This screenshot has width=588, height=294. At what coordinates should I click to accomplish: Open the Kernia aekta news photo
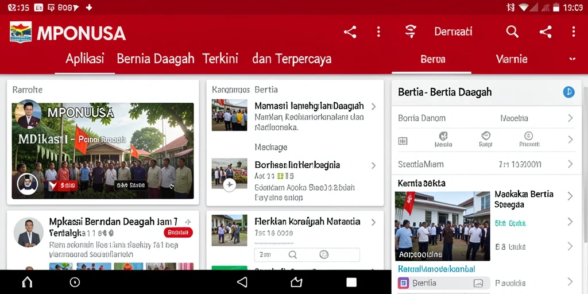point(442,226)
